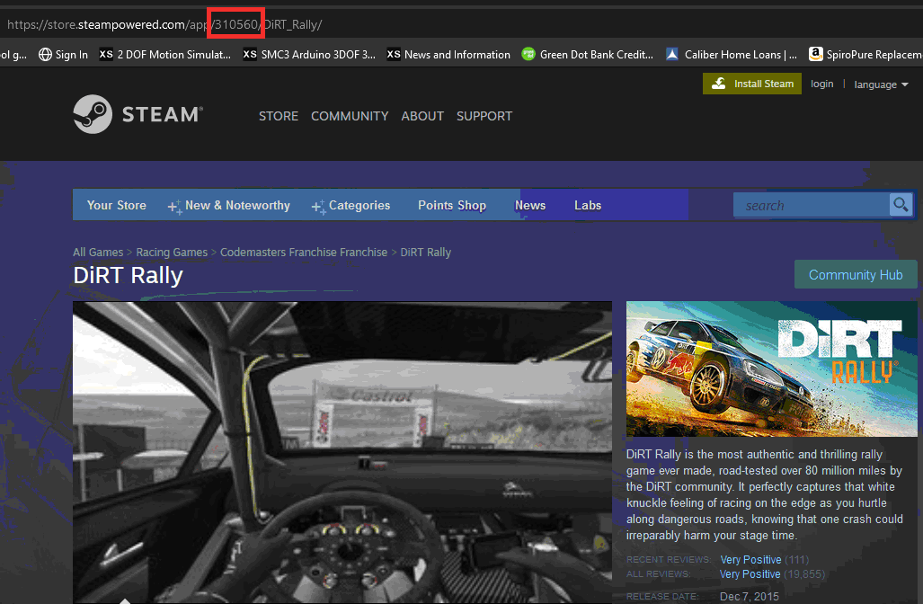The height and width of the screenshot is (604, 923).
Task: Click the Racing Games breadcrumb link
Action: 172,252
